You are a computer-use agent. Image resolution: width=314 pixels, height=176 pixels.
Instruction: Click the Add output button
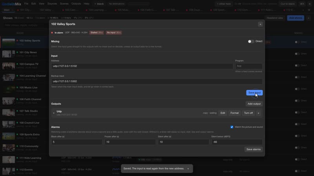[254, 104]
